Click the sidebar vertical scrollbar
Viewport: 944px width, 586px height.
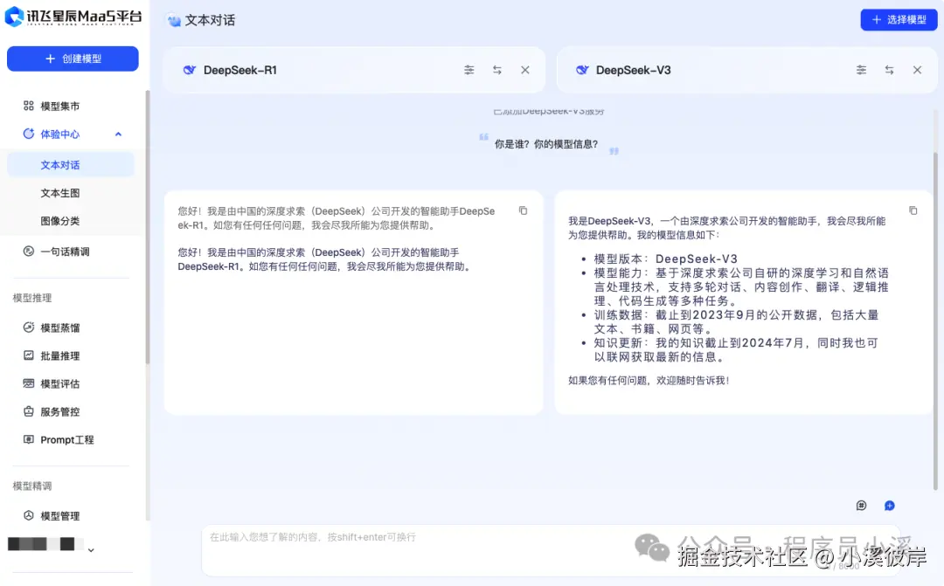pyautogui.click(x=148, y=229)
